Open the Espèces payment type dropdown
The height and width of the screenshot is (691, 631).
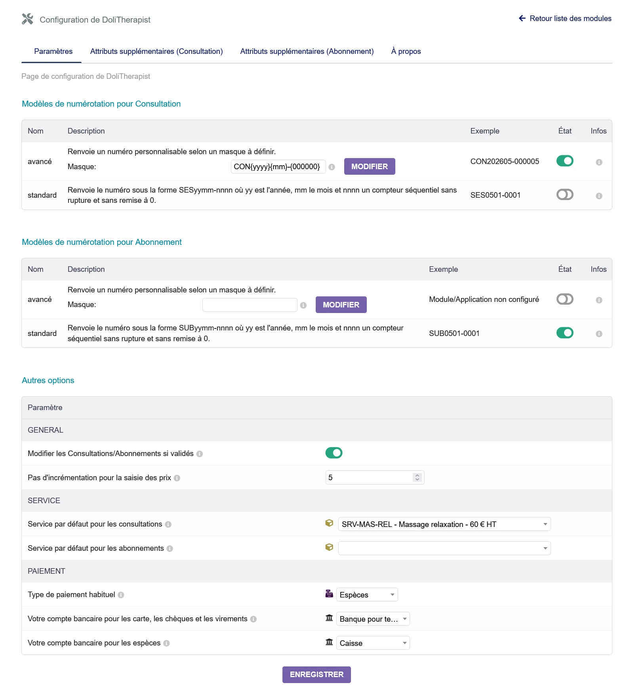(x=367, y=595)
